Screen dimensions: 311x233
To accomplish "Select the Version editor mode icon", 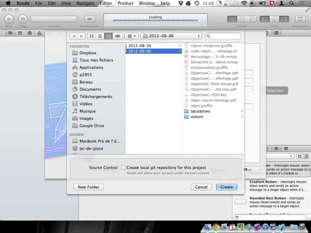I will point(252,19).
